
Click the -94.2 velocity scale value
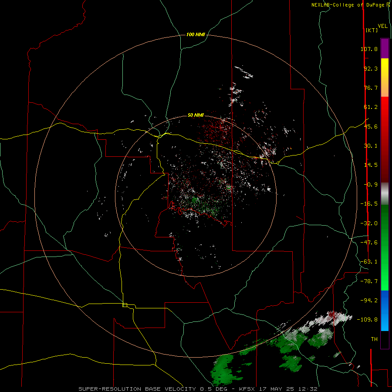click(369, 300)
